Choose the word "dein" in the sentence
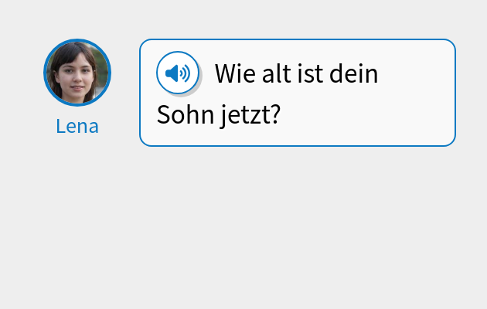 click(354, 74)
